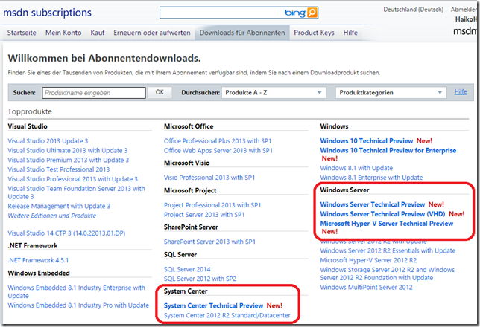
Task: Open SharePoint Server 2013 with SP1
Action: [209, 242]
